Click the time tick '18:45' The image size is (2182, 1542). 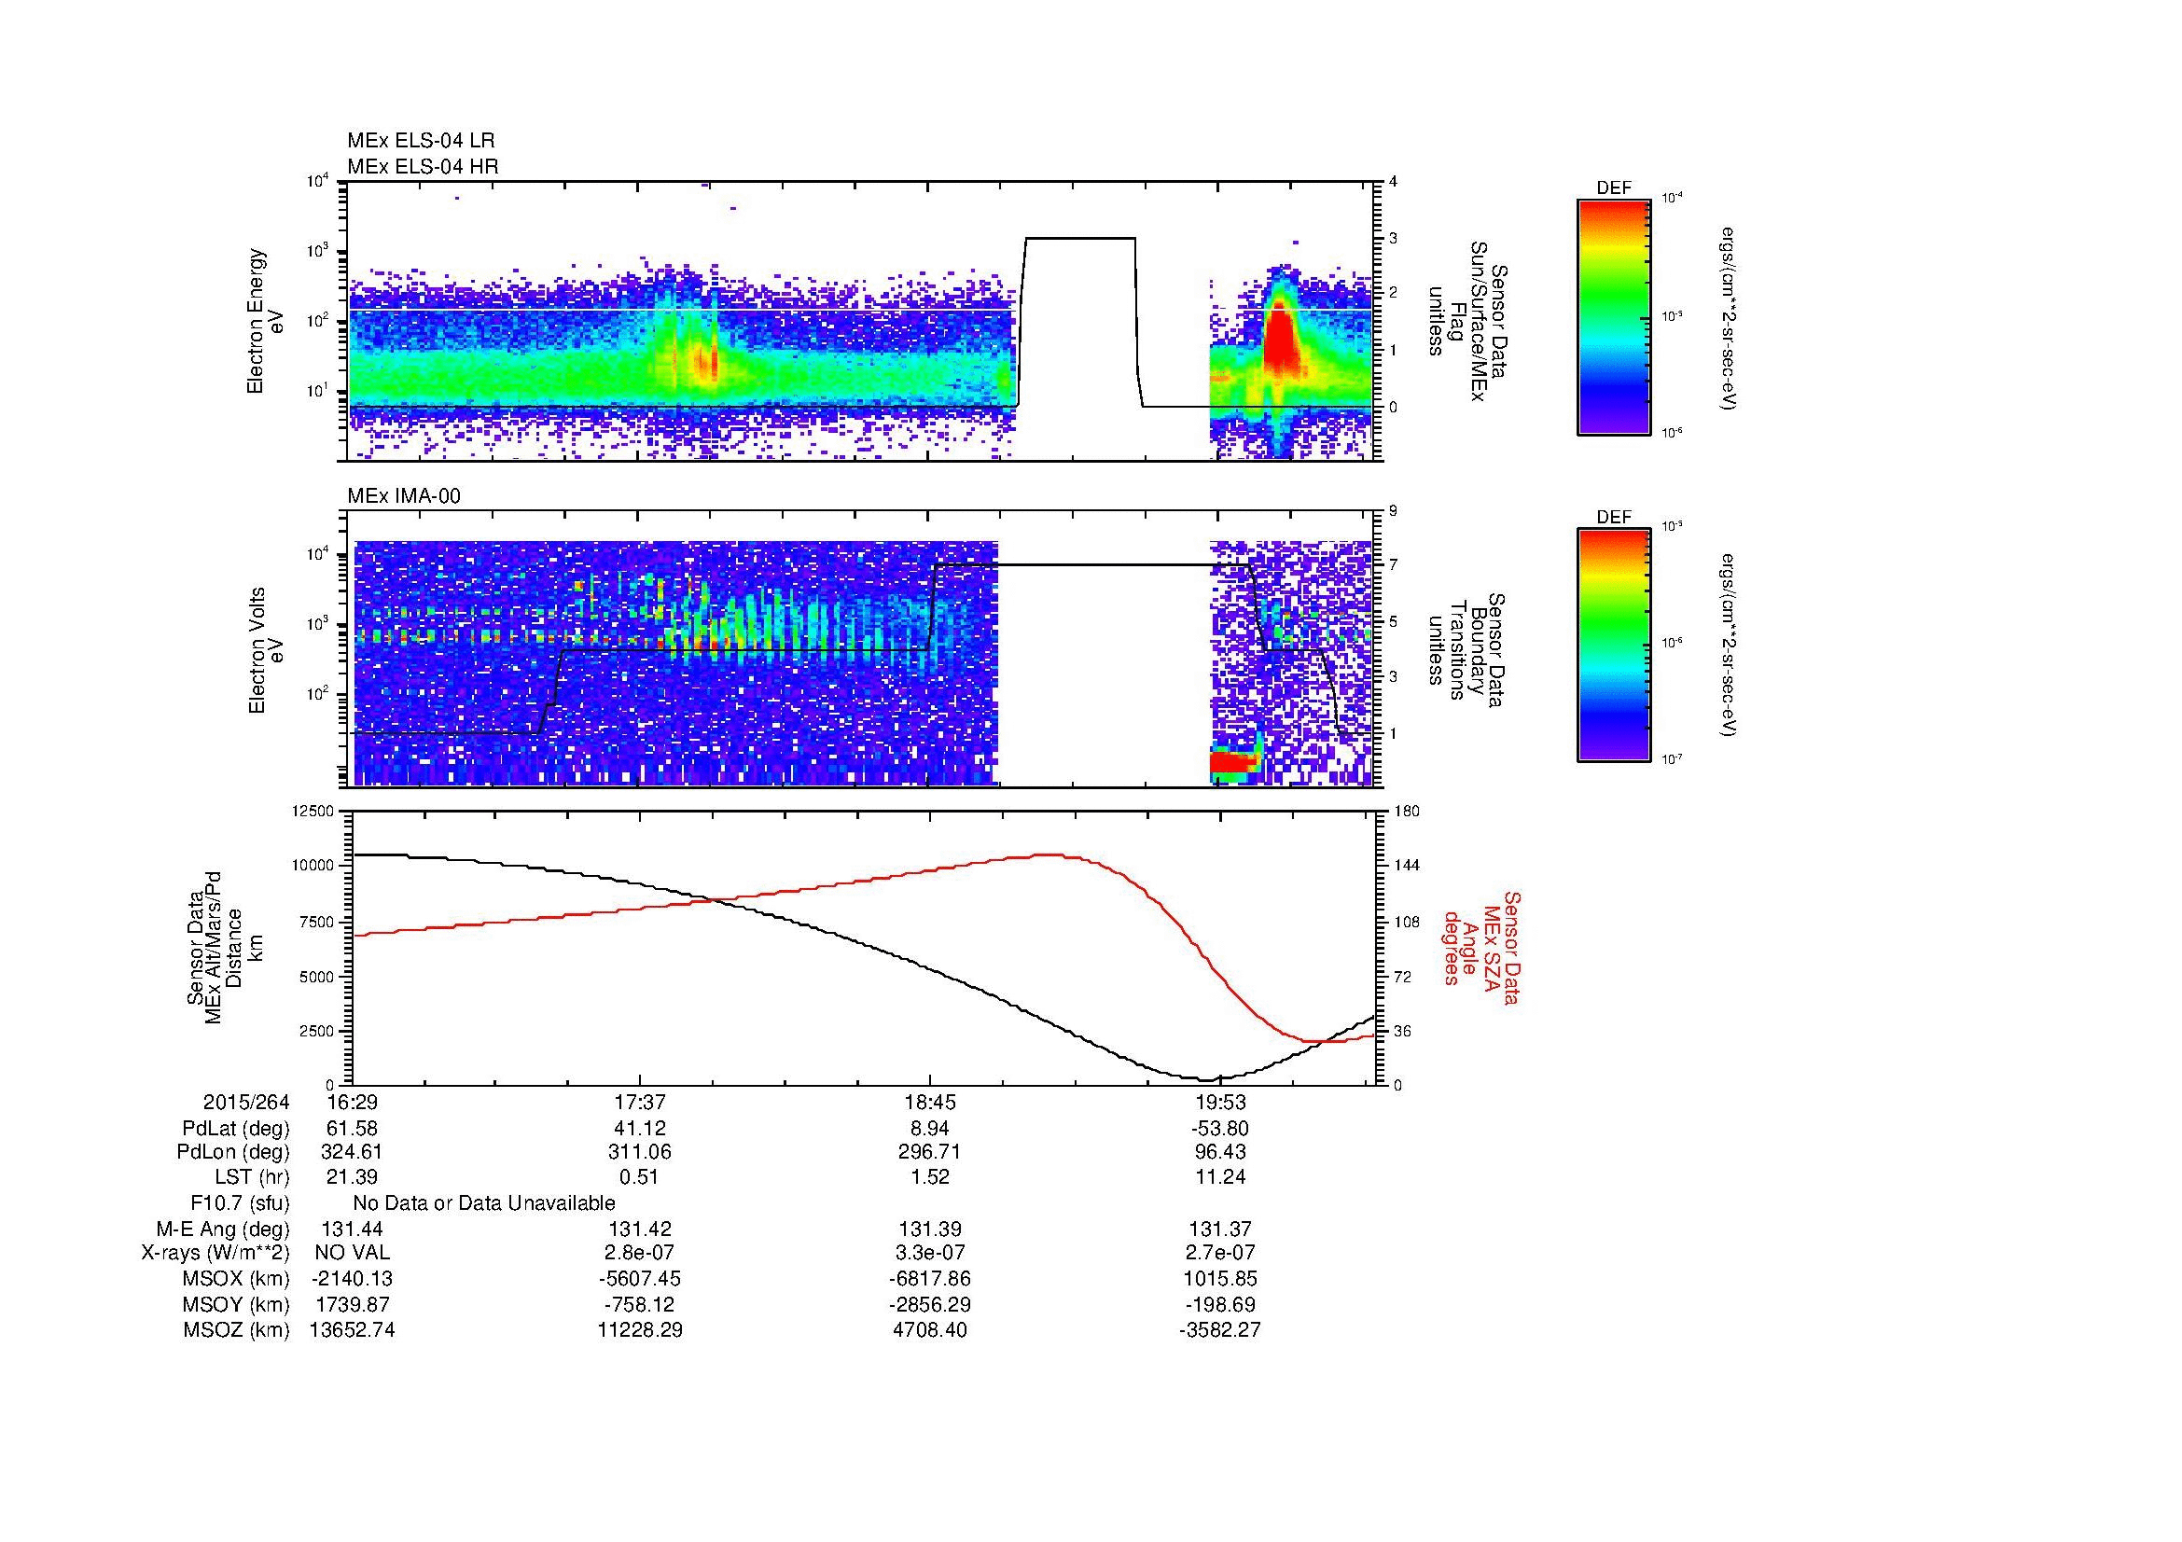[930, 1102]
